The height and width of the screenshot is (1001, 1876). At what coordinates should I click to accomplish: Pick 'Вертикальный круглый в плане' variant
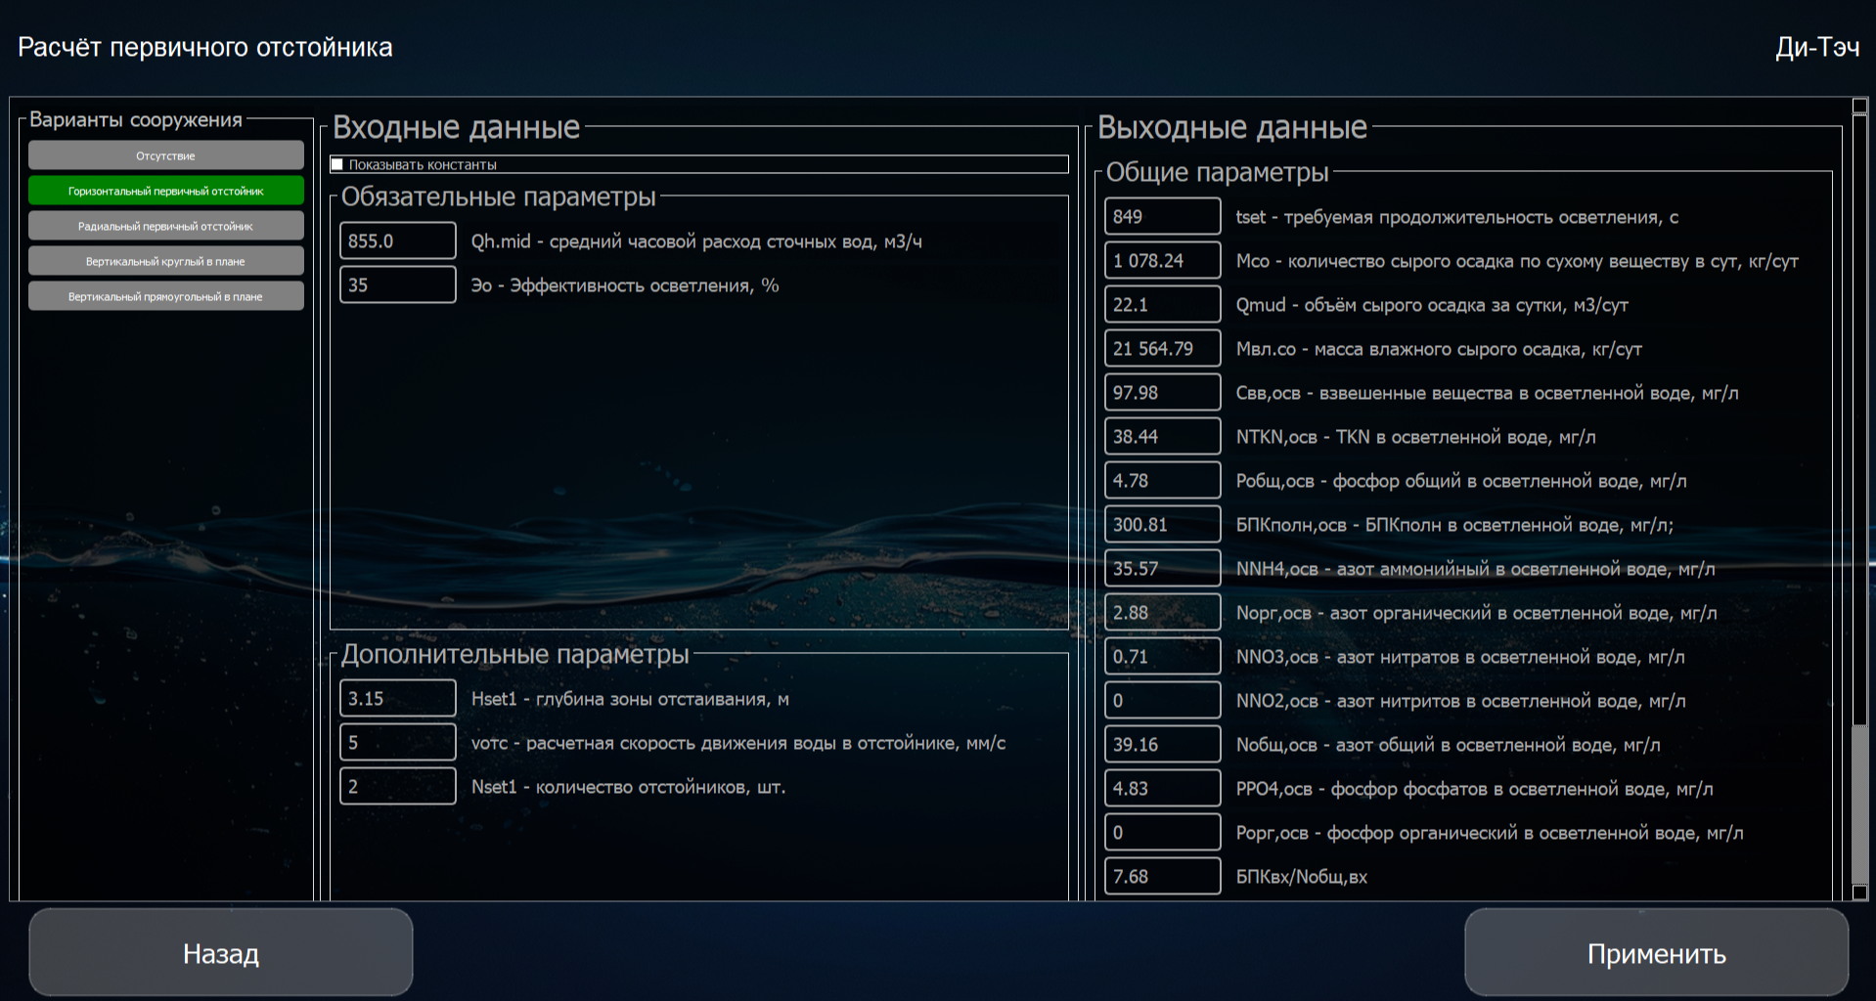165,261
